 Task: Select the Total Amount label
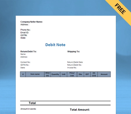point(80,110)
